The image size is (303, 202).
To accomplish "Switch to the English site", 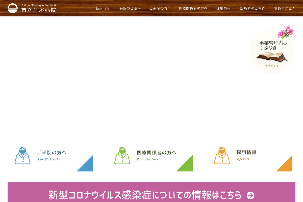I will pyautogui.click(x=102, y=8).
